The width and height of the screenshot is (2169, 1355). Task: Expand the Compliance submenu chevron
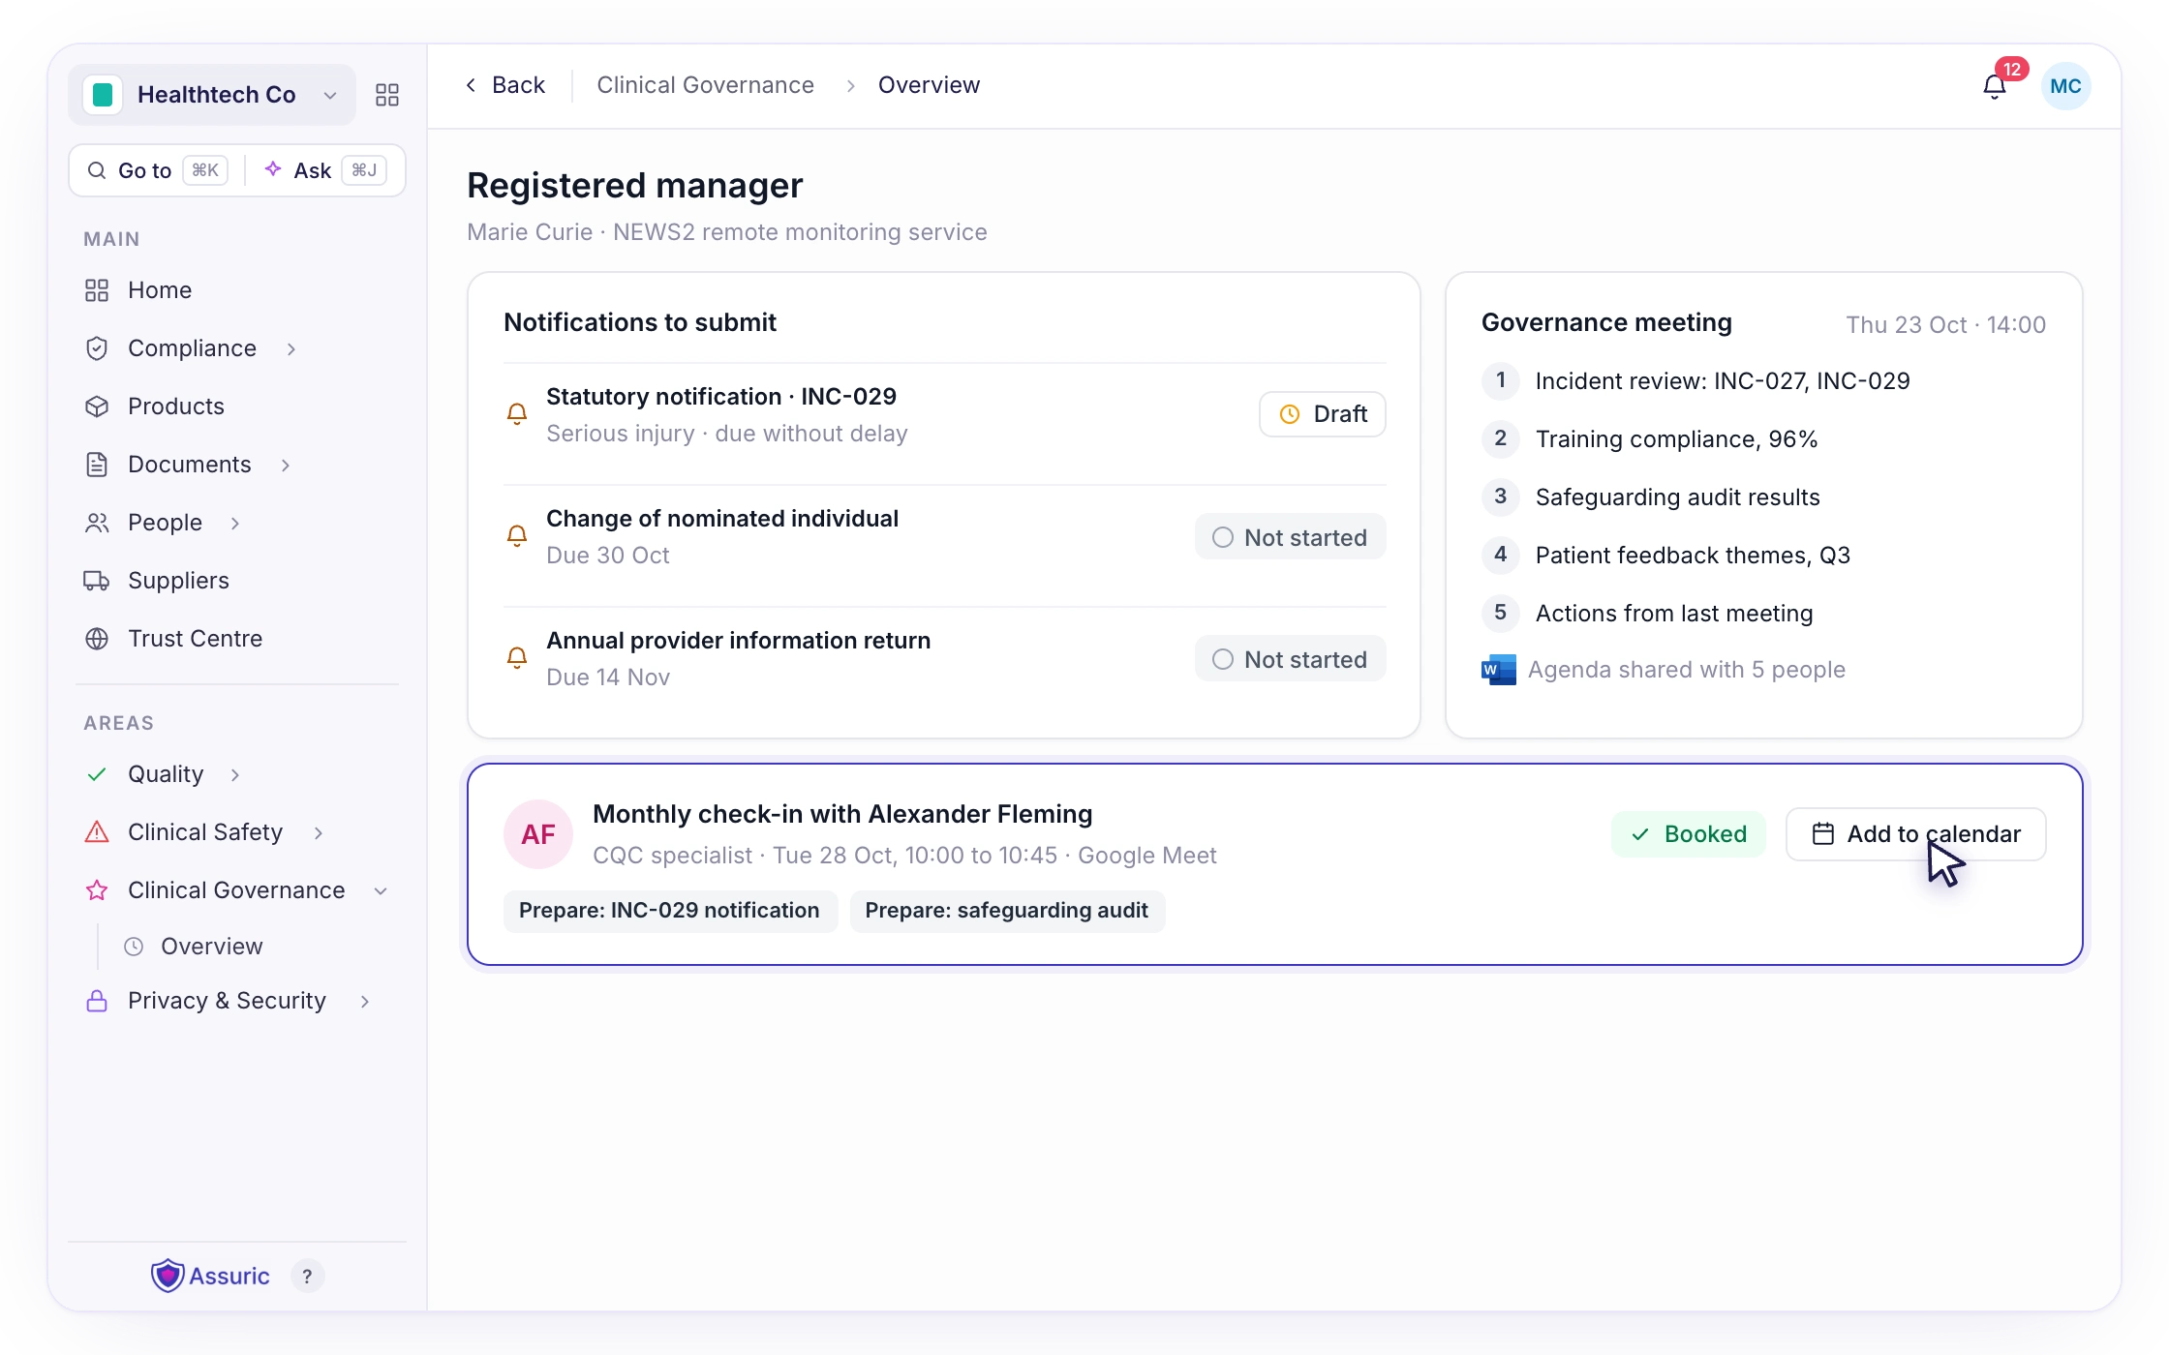coord(291,348)
